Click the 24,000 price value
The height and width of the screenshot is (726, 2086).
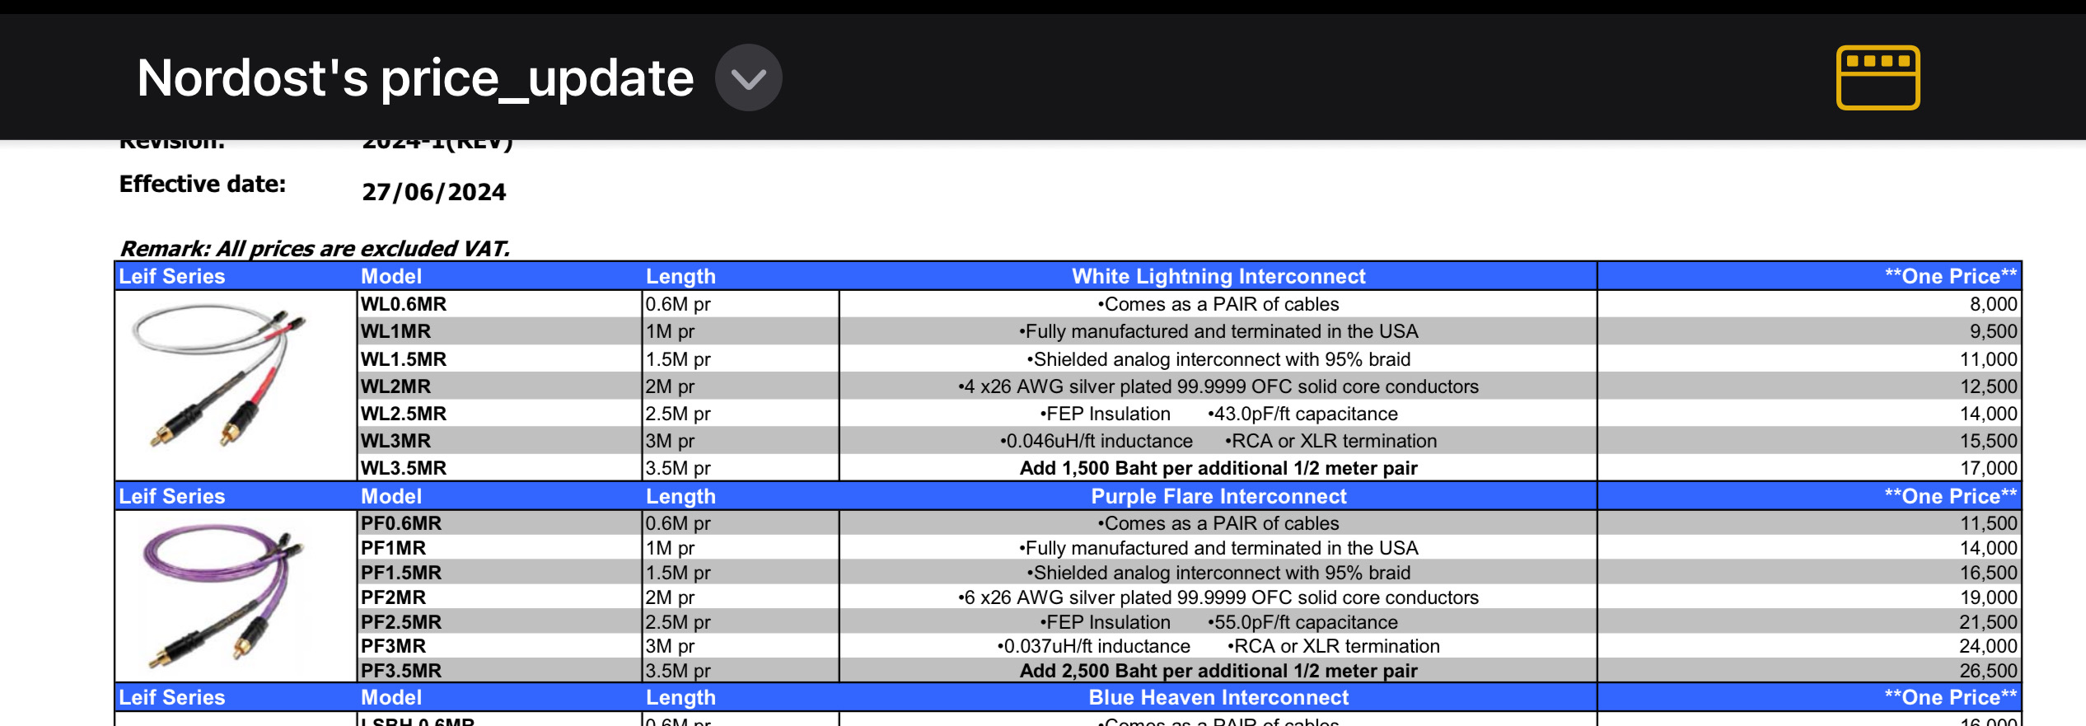[1988, 646]
